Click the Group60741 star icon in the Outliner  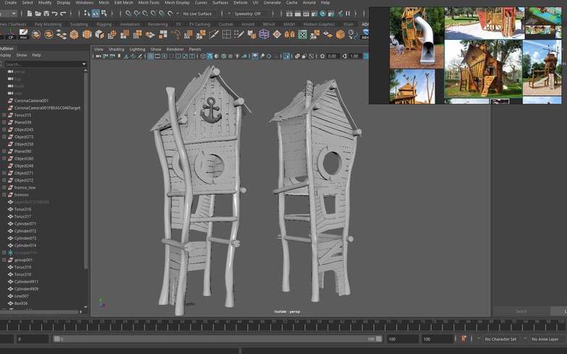(x=10, y=252)
